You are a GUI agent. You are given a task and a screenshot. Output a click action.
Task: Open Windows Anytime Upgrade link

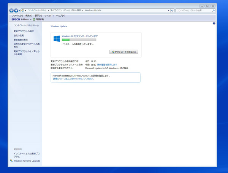27,161
